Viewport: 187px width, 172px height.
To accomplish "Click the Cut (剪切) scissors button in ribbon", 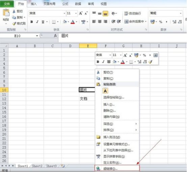I will tap(18, 11).
